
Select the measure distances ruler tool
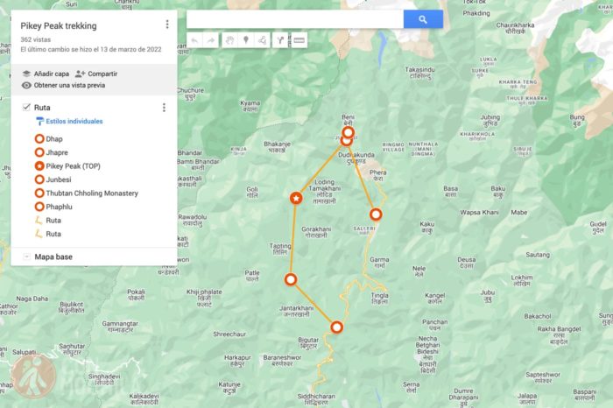click(x=299, y=40)
